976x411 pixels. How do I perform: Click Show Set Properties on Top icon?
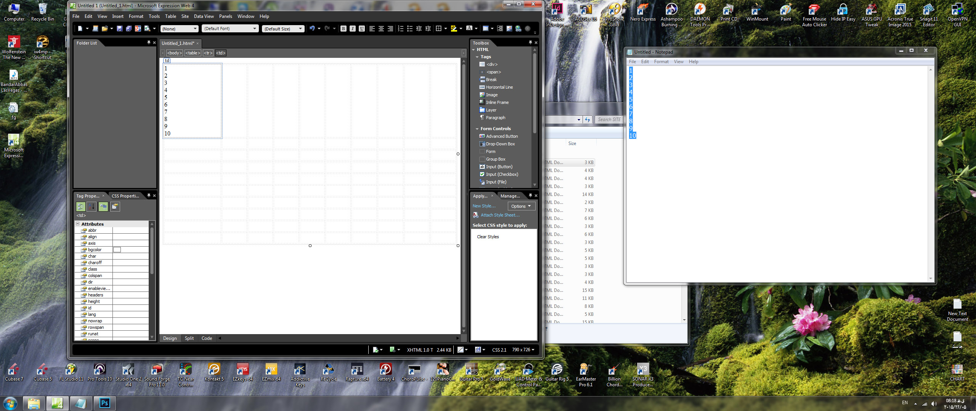(103, 207)
